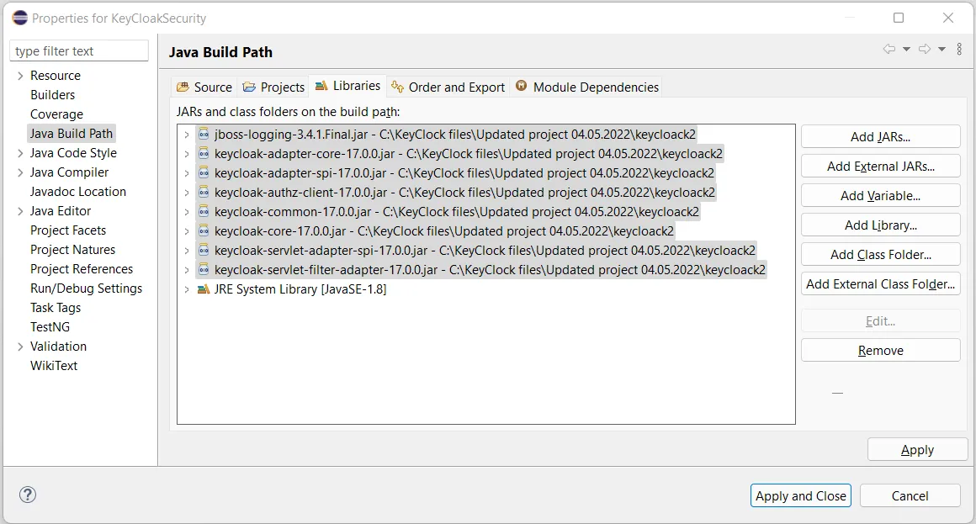Switch to the Projects tab
The image size is (976, 524).
[273, 87]
